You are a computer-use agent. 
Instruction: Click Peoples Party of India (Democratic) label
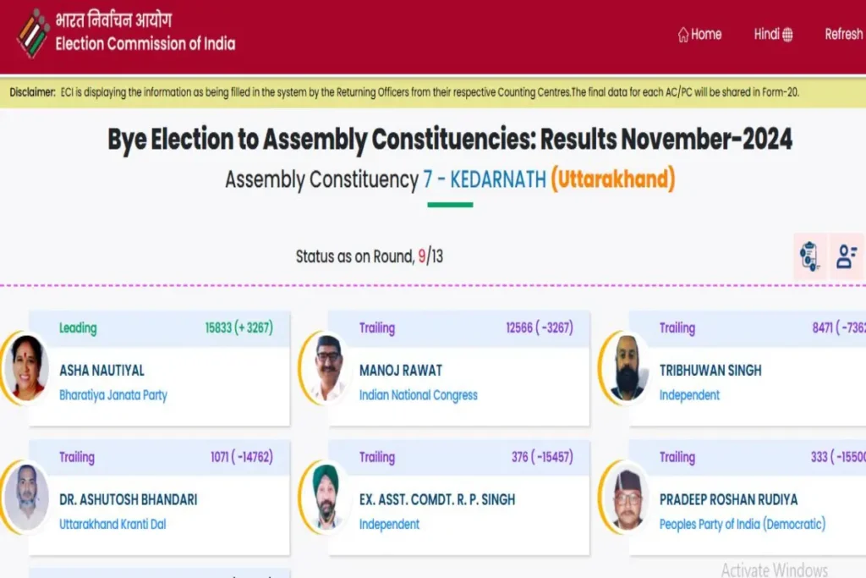[743, 524]
